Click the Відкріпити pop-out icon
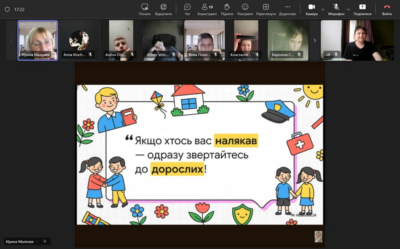The width and height of the screenshot is (400, 249). click(x=163, y=9)
